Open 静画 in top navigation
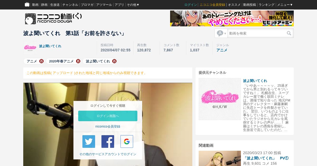The image size is (317, 166). click(x=44, y=5)
